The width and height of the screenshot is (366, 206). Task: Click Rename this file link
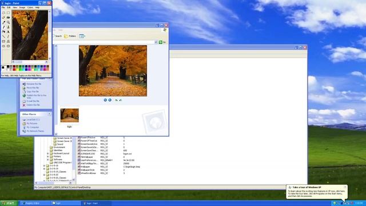[x=34, y=84]
